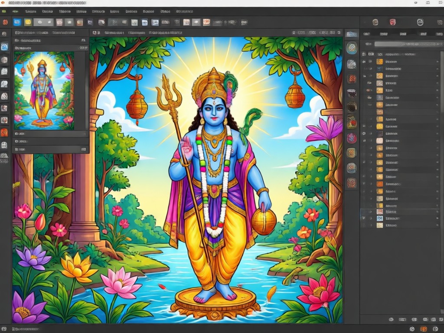
Task: Click the red-orange icon at the toolbar's left end
Action: [x=5, y=22]
